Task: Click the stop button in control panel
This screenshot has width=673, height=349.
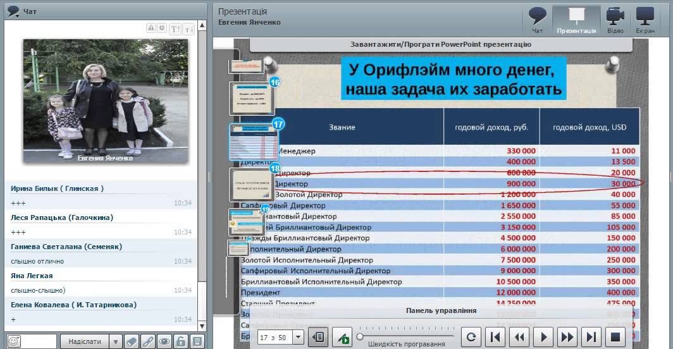Action: coord(615,338)
